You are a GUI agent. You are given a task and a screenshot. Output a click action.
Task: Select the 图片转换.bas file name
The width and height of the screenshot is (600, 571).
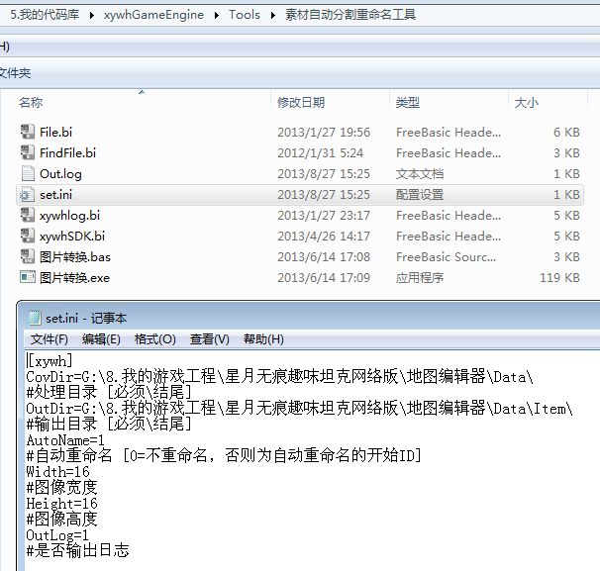coord(75,257)
